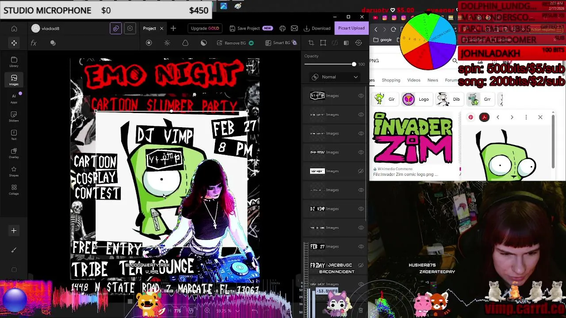This screenshot has height=318, width=566.
Task: Click Save Project button
Action: (251, 28)
